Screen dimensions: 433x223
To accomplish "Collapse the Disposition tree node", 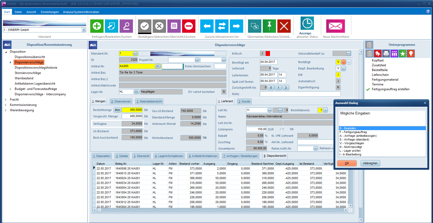I will click(6, 52).
